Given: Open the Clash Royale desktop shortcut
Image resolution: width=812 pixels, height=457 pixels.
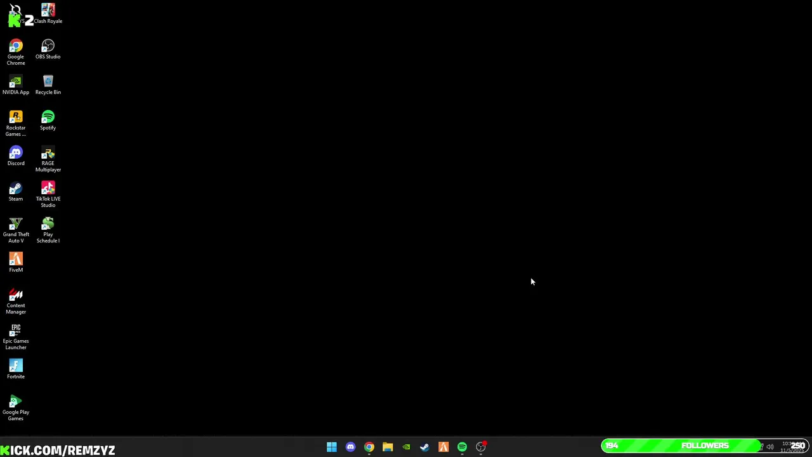Looking at the screenshot, I should (x=48, y=13).
